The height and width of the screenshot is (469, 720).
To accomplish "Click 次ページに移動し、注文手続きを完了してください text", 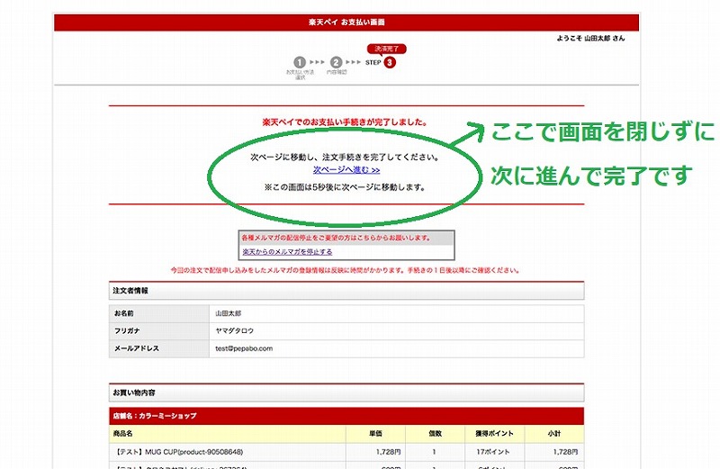I will pyautogui.click(x=346, y=158).
